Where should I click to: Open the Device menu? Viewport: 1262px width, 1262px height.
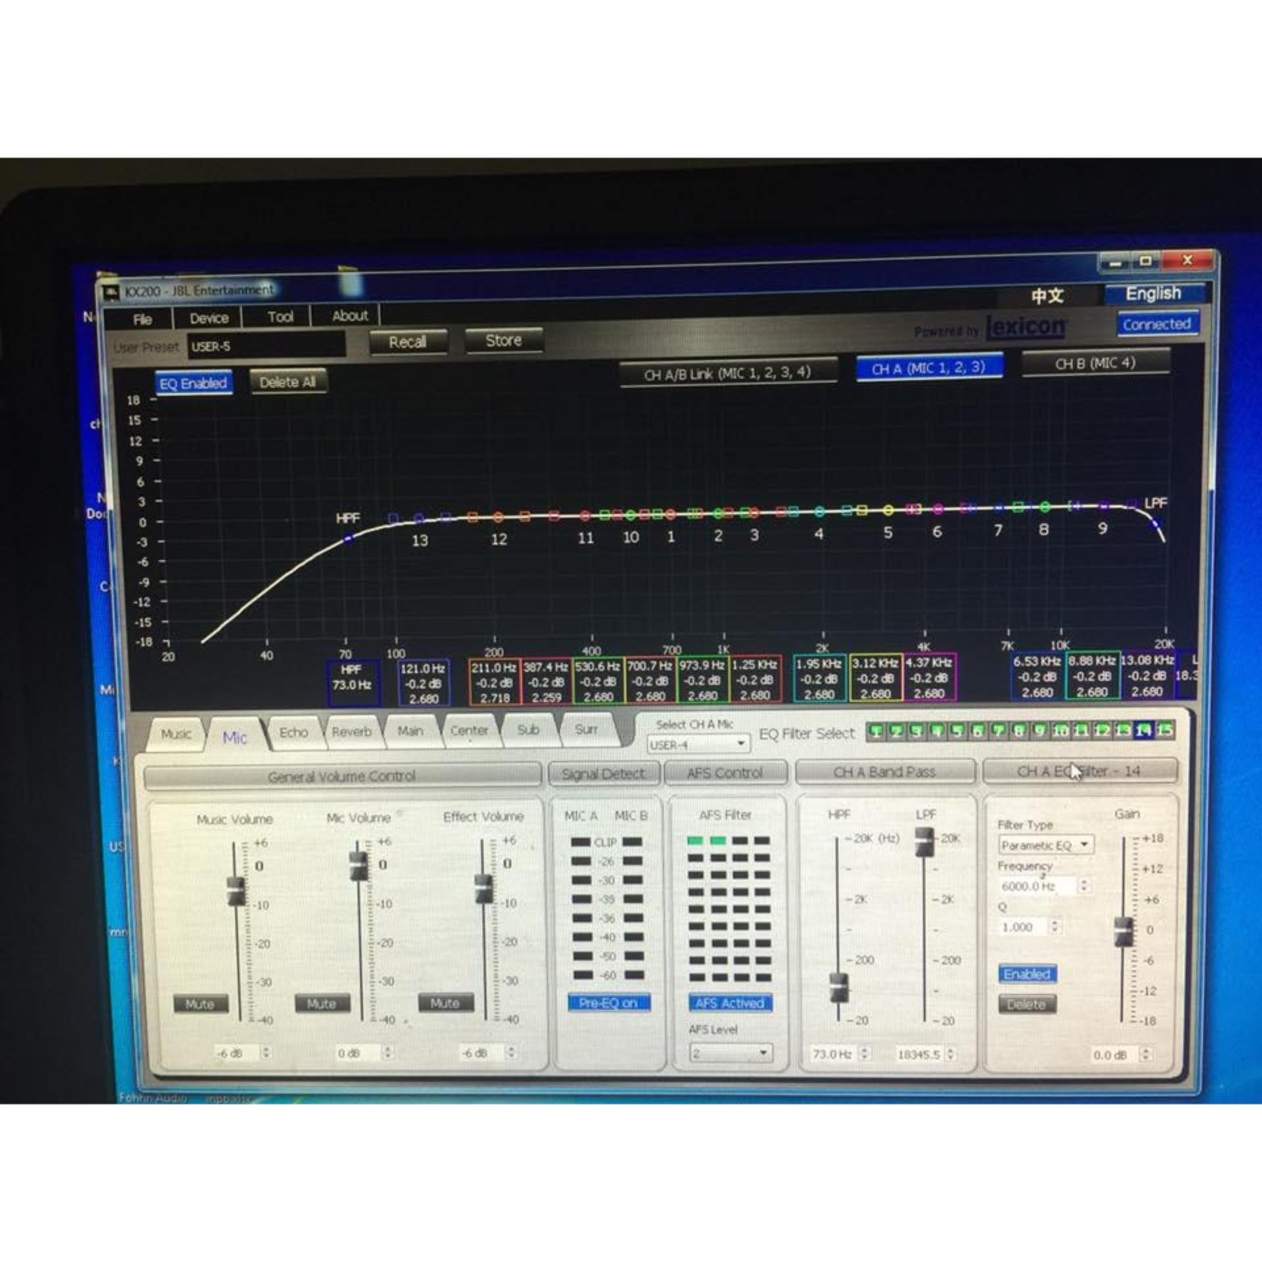pos(209,318)
